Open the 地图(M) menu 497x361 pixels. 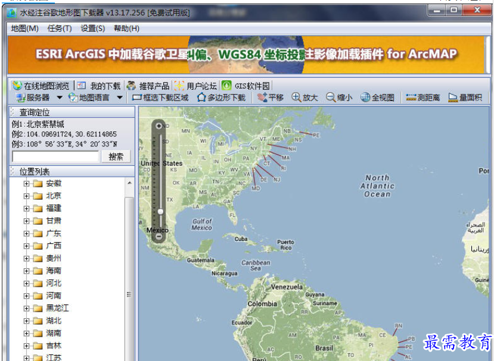point(24,29)
